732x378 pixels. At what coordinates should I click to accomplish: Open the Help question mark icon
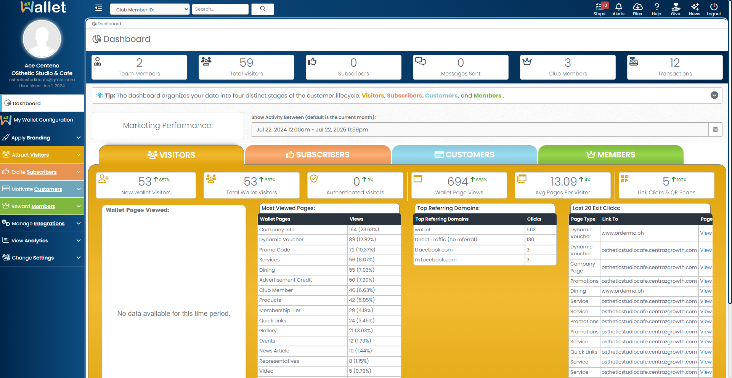[x=657, y=9]
